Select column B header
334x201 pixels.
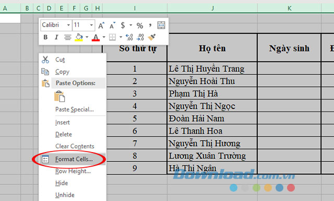click(27, 8)
